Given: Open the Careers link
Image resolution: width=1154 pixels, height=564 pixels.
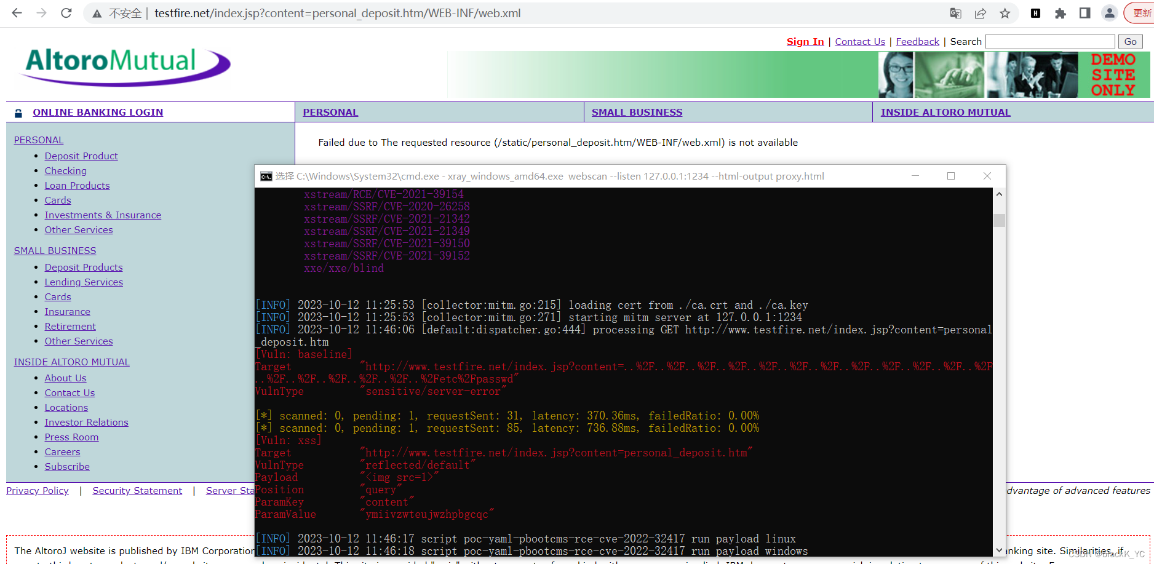Looking at the screenshot, I should (x=62, y=452).
